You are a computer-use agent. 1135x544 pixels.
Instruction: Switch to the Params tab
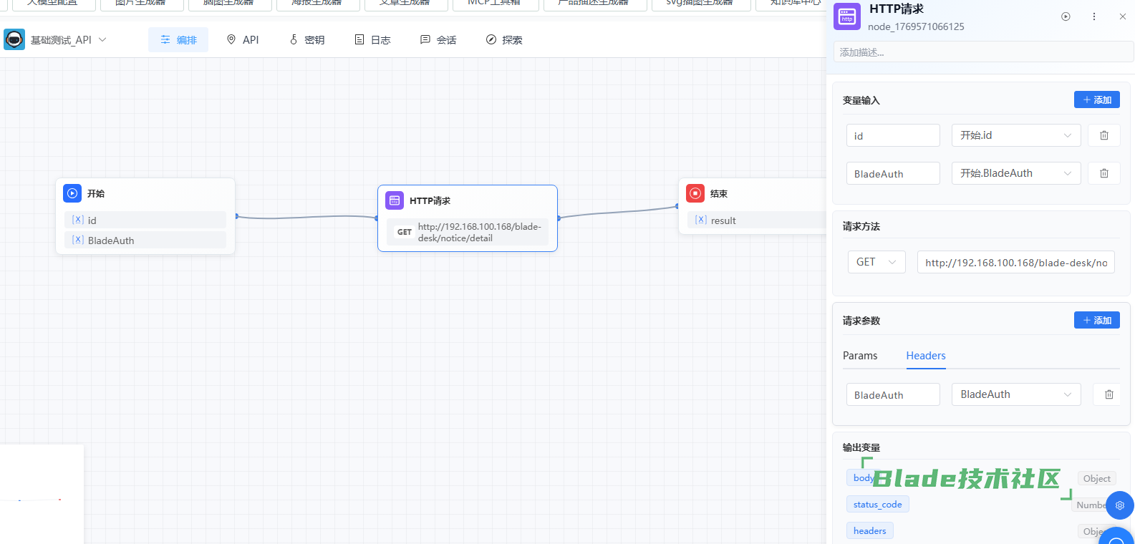click(x=859, y=356)
